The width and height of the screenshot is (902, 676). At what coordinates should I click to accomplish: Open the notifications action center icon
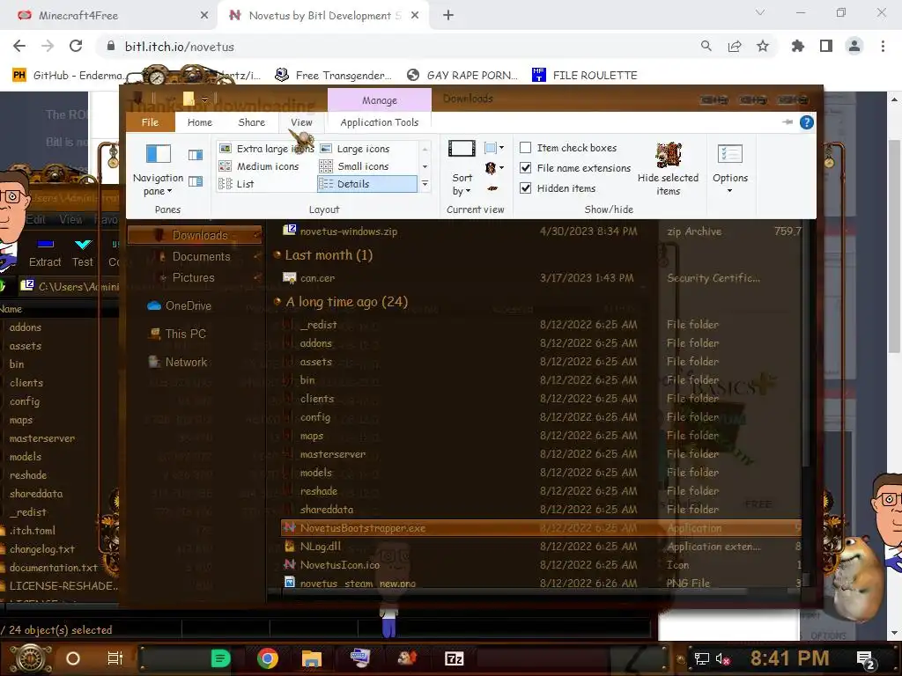[x=865, y=659]
